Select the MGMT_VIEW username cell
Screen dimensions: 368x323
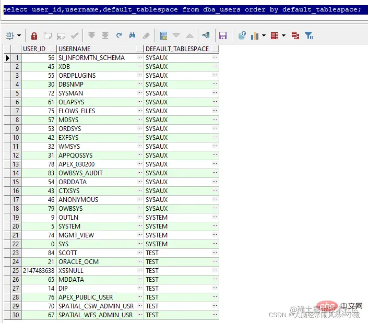pos(100,235)
